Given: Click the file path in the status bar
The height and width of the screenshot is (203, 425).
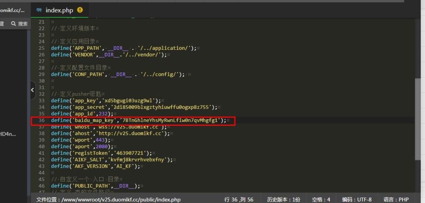Looking at the screenshot, I should (109, 200).
